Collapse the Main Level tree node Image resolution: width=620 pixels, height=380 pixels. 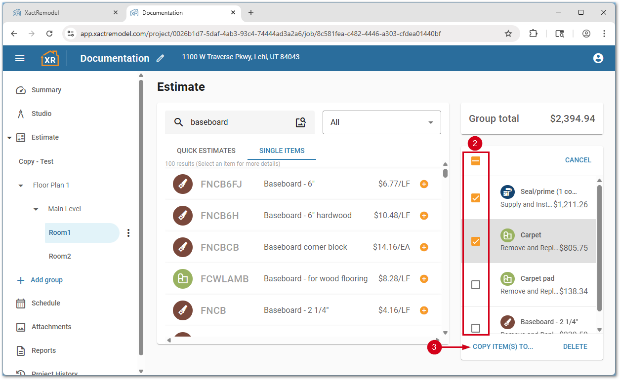tap(36, 209)
